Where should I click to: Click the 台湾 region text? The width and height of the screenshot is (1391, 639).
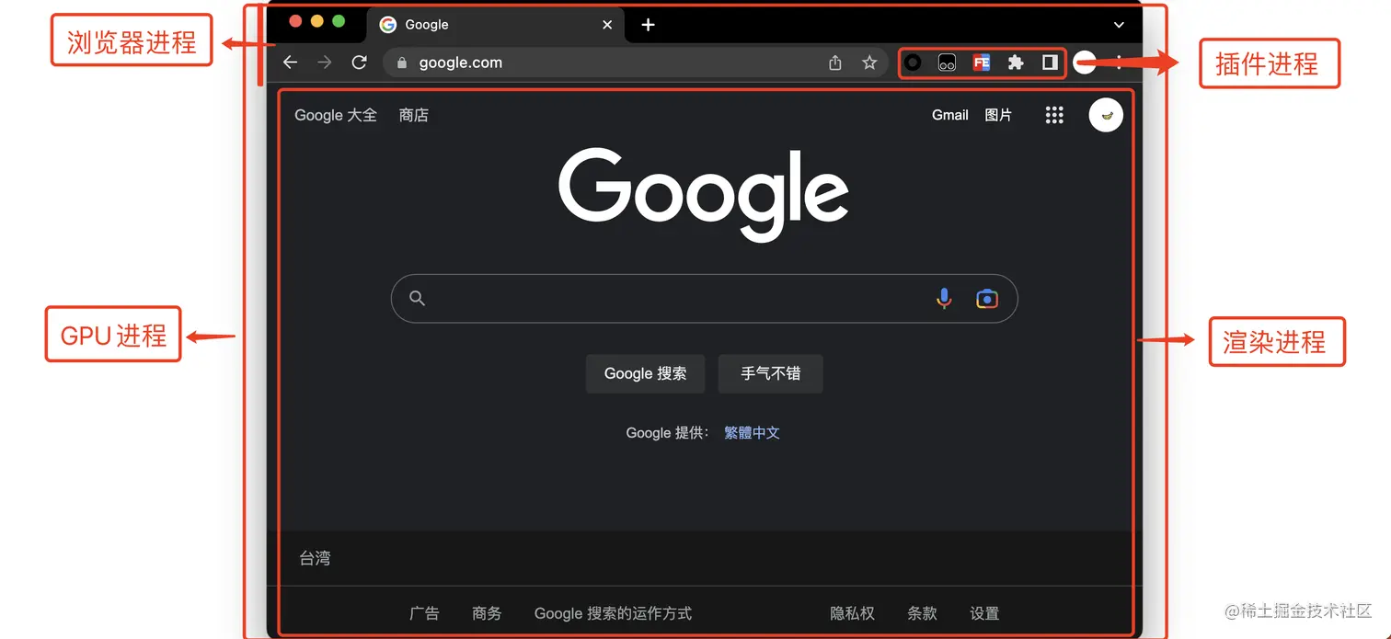pyautogui.click(x=315, y=558)
